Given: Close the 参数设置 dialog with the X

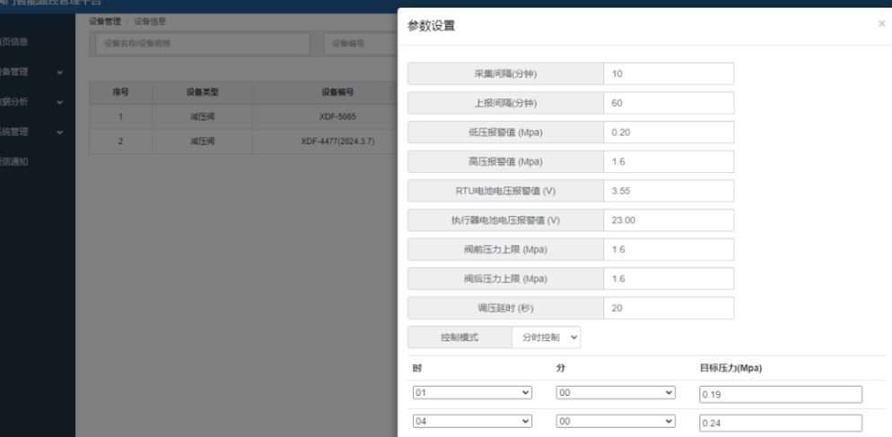Looking at the screenshot, I should (881, 24).
